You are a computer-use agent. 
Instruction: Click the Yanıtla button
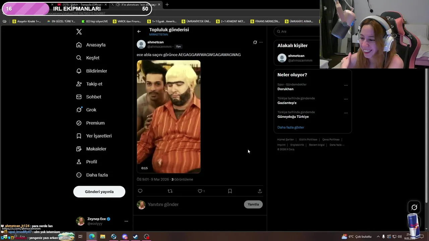[253, 205]
